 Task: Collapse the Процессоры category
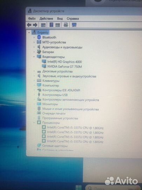[34, 123]
